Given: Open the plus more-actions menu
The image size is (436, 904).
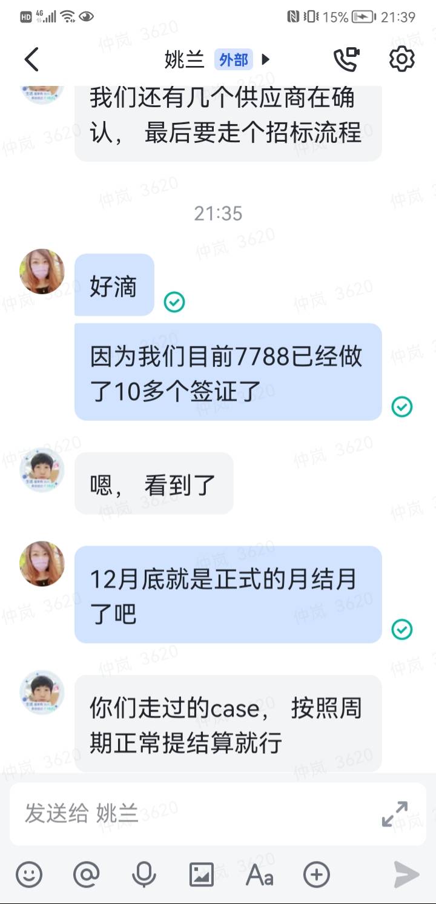Looking at the screenshot, I should tap(316, 874).
